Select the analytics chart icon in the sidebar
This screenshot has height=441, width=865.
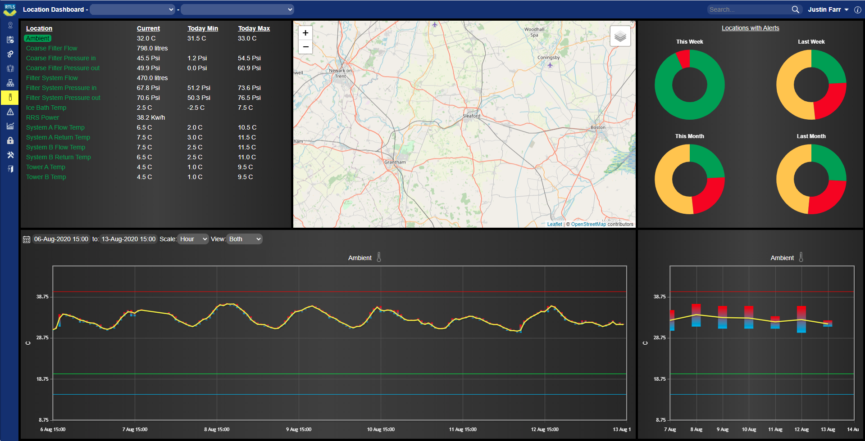10,126
